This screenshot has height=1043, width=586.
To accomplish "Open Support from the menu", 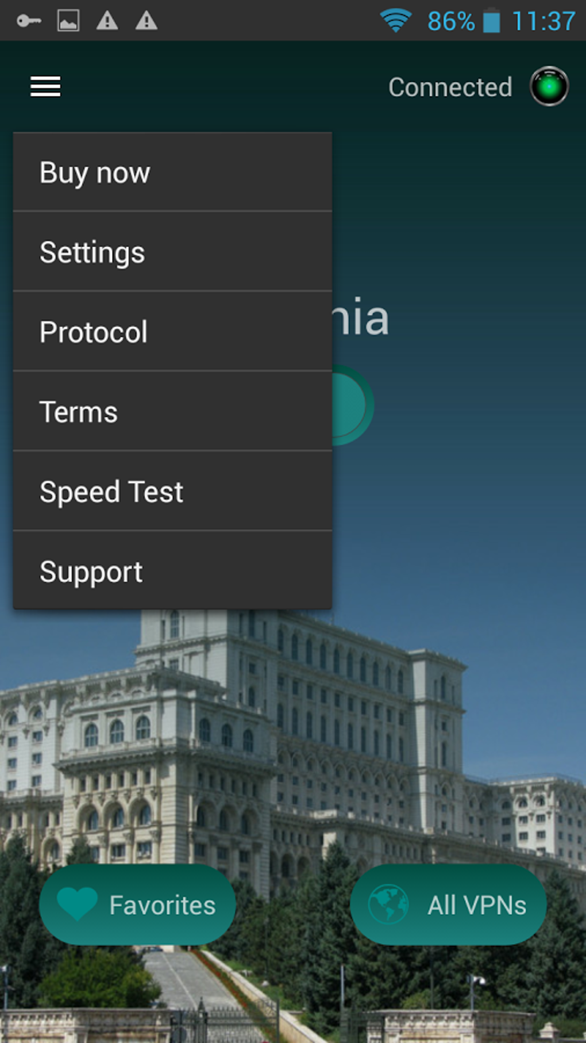I will pos(172,570).
